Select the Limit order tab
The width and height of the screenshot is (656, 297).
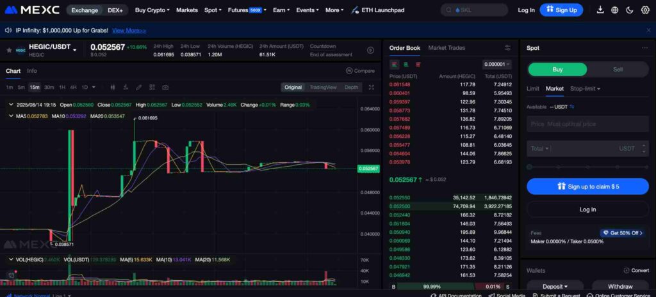point(532,88)
